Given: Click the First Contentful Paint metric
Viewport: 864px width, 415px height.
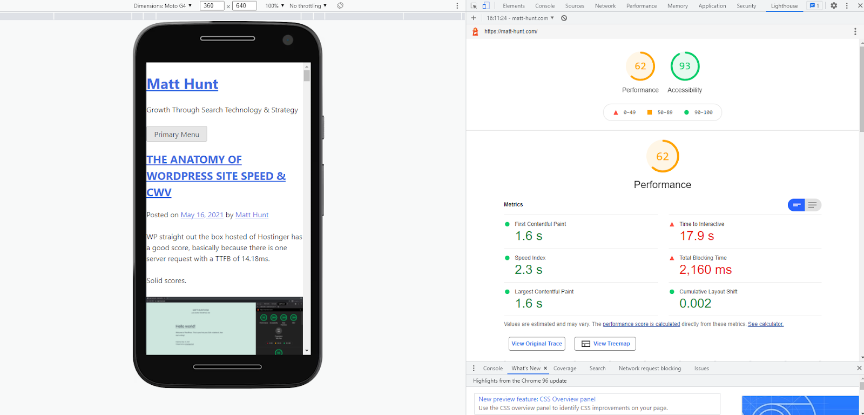Looking at the screenshot, I should pos(580,232).
